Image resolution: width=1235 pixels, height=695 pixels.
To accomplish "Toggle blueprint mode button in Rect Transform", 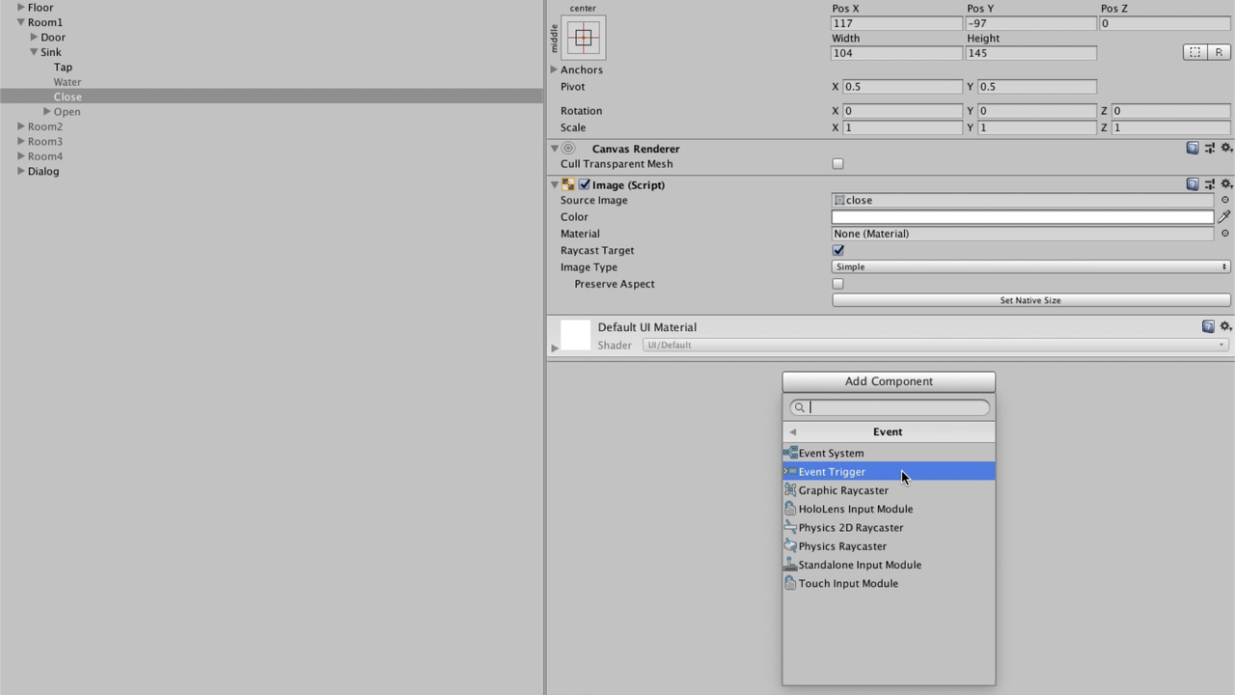I will coord(1195,52).
